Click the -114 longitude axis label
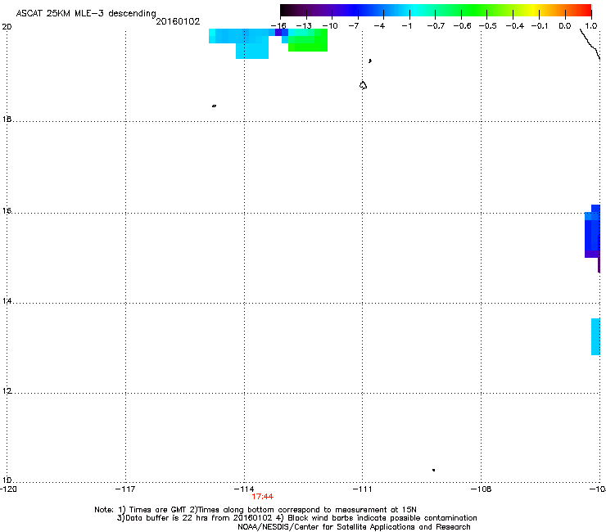The image size is (606, 532). [x=244, y=489]
